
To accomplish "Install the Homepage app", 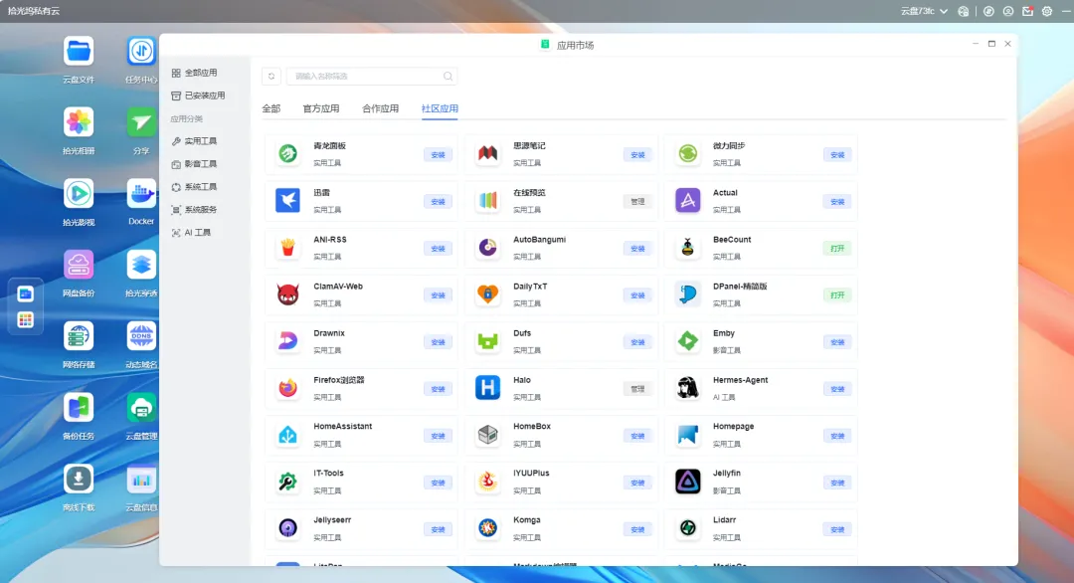I will click(837, 436).
